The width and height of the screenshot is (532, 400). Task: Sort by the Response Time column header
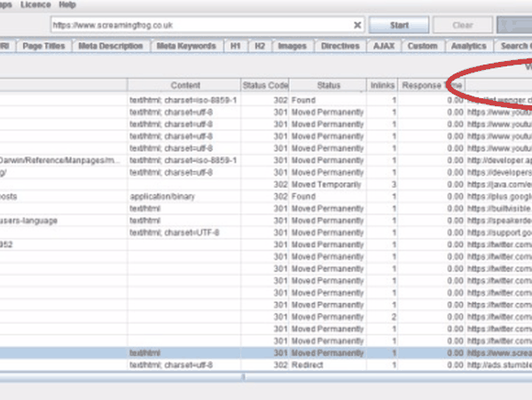(432, 85)
